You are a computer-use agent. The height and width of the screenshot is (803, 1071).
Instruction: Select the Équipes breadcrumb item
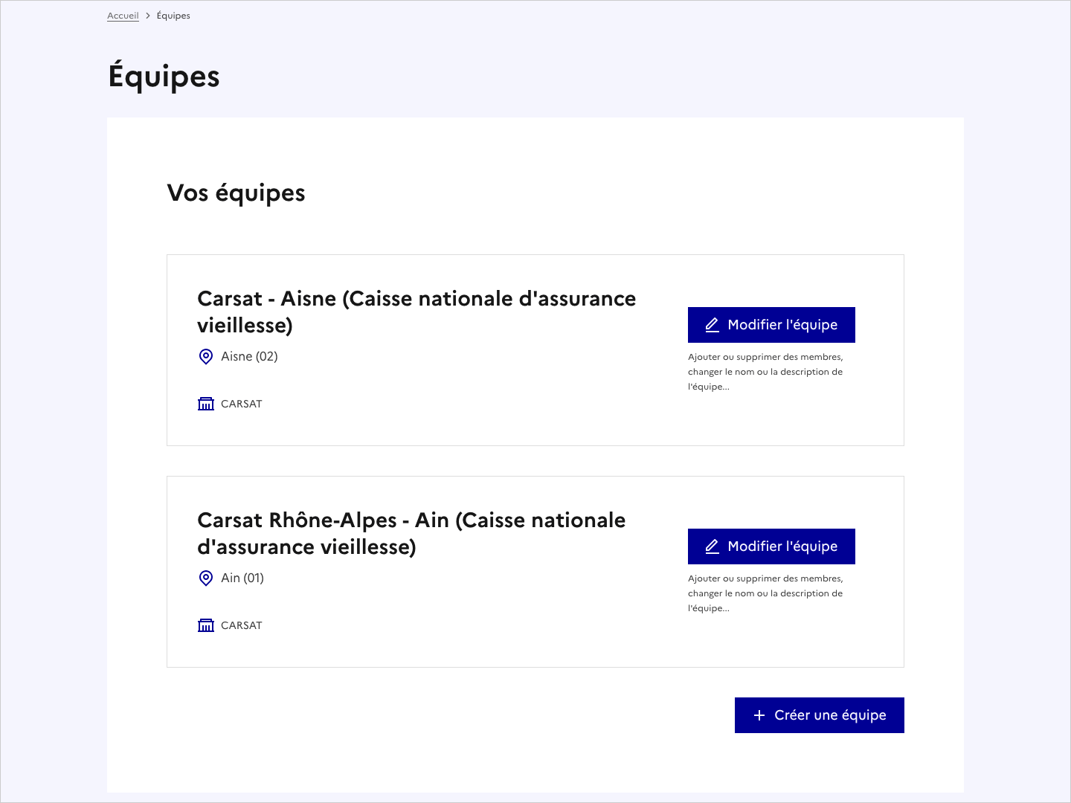click(x=173, y=15)
